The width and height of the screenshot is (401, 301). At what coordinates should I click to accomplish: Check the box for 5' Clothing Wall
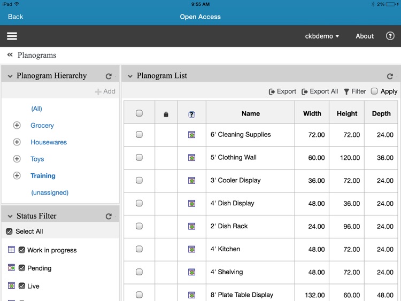(139, 157)
